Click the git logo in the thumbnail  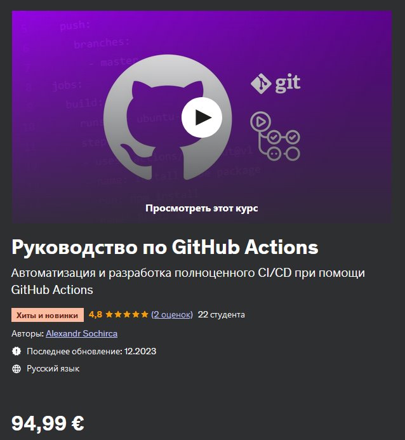click(276, 83)
